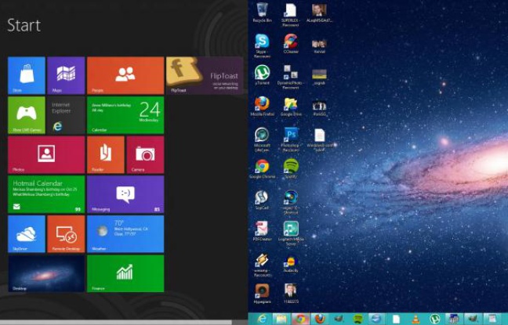Select the Recycle Bin desktop icon
The width and height of the screenshot is (508, 325).
pos(262,13)
